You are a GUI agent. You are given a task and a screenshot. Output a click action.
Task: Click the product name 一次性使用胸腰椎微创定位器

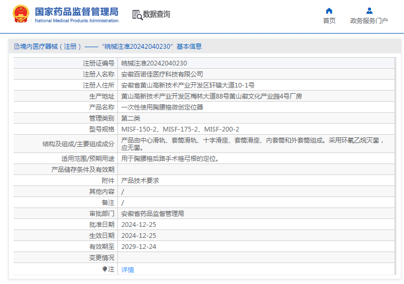pyautogui.click(x=162, y=107)
